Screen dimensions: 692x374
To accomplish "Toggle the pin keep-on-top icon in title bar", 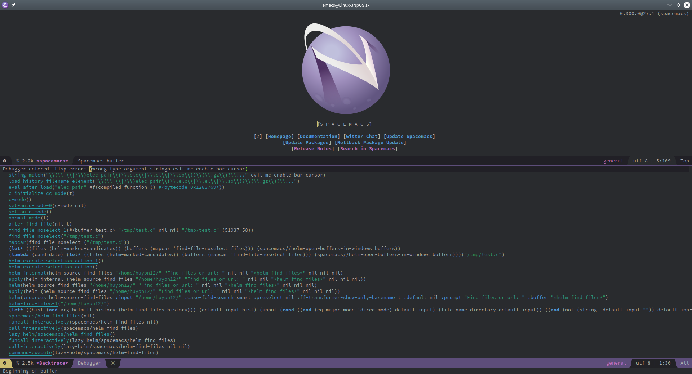I will tap(14, 5).
